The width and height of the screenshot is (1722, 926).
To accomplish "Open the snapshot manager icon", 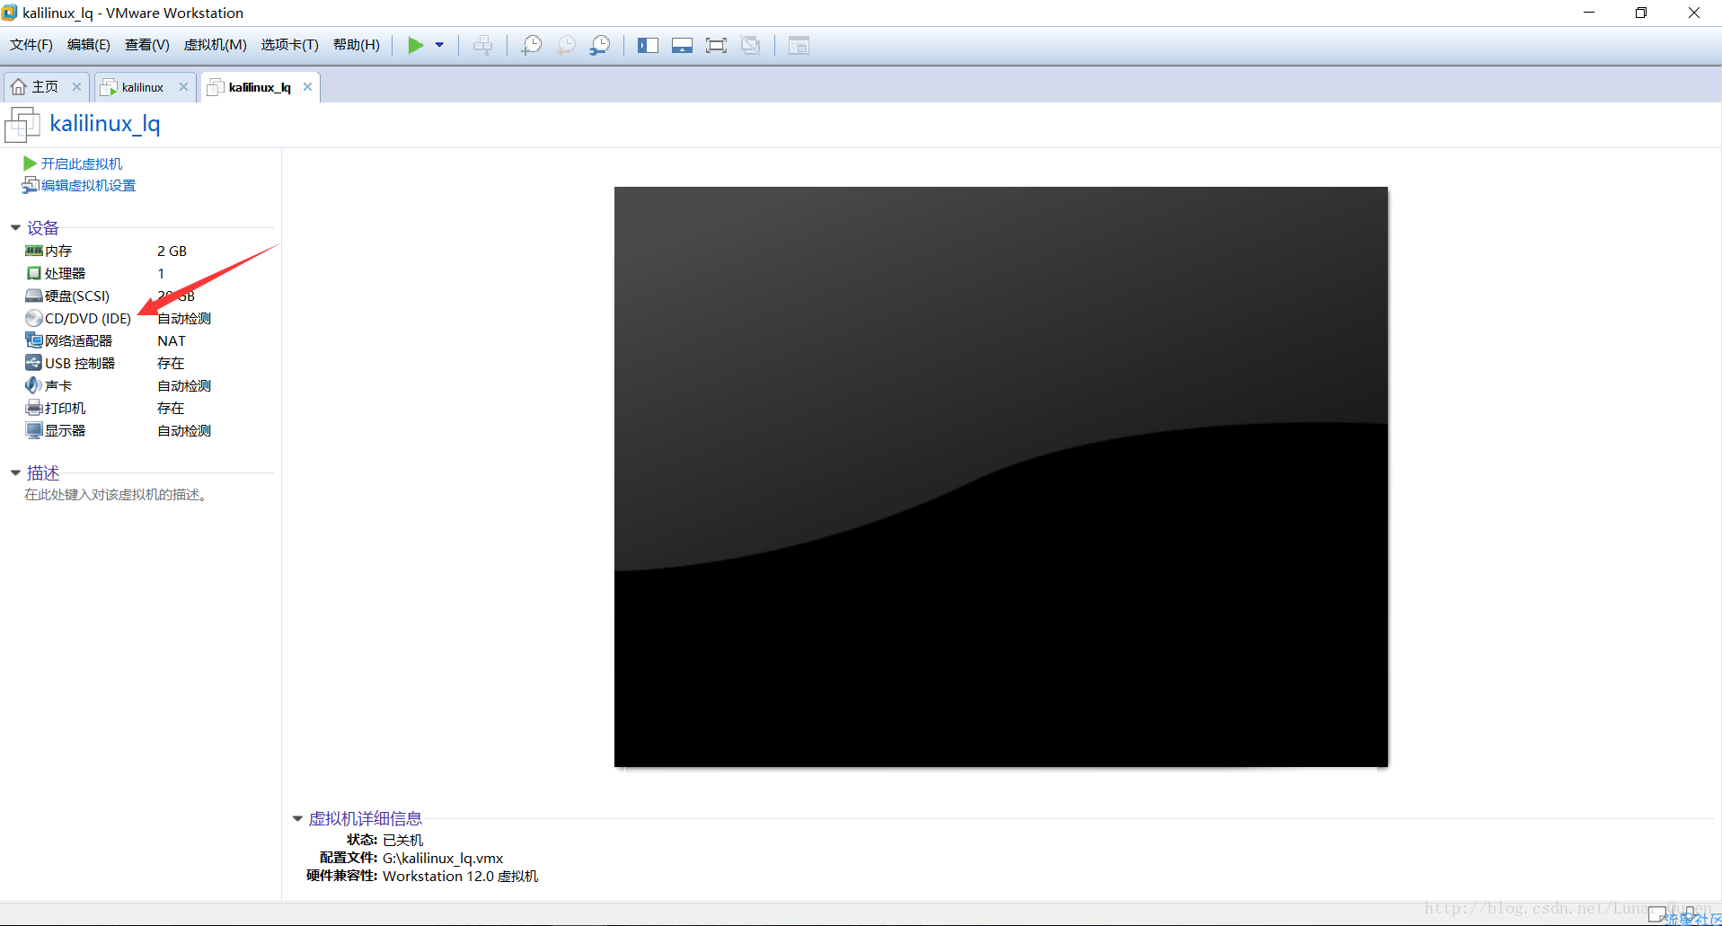I will click(x=600, y=45).
